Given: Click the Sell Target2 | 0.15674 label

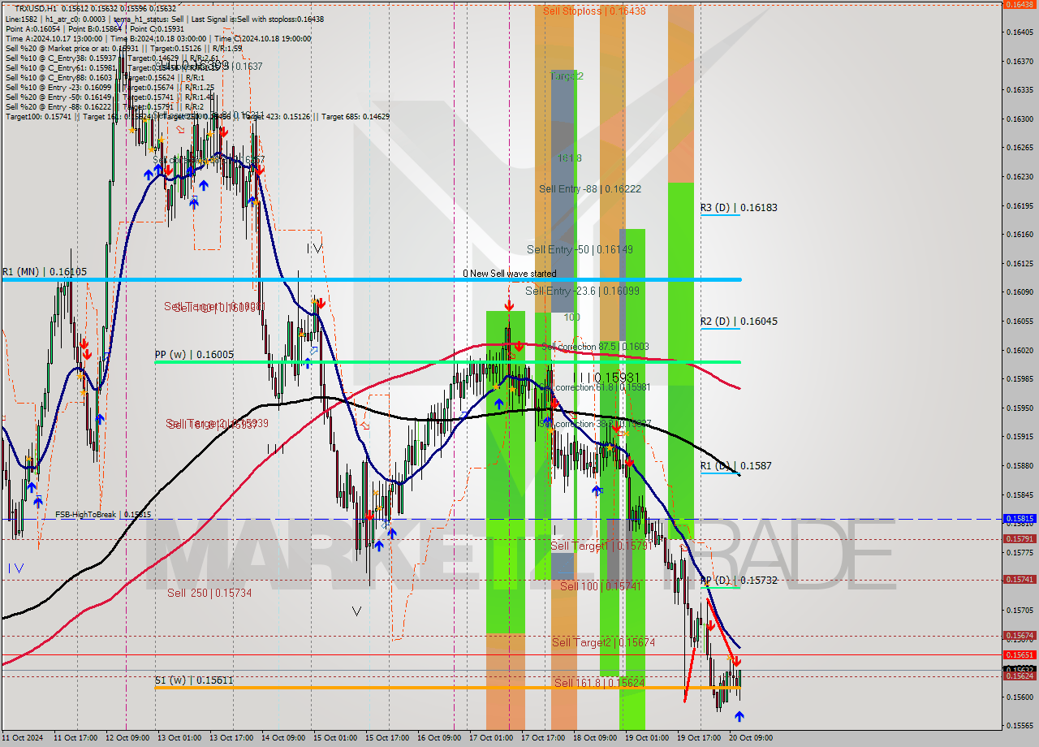Looking at the screenshot, I should 603,642.
